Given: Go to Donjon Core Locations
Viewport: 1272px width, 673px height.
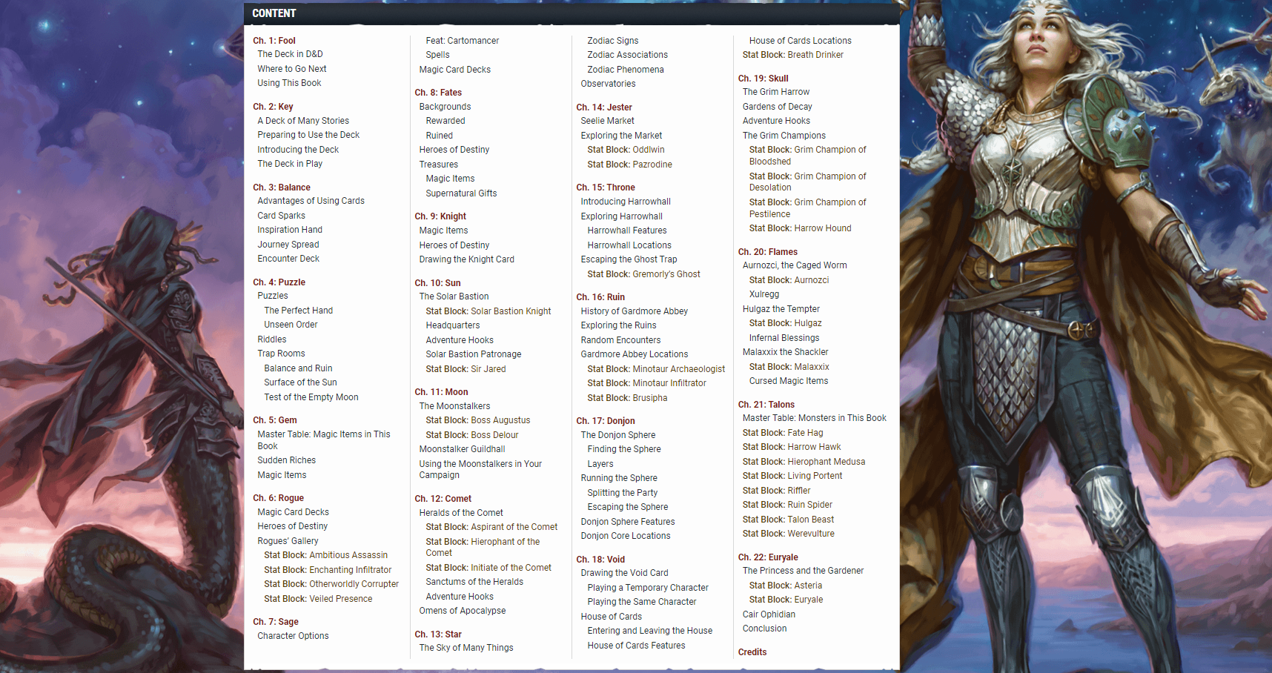Looking at the screenshot, I should 625,536.
